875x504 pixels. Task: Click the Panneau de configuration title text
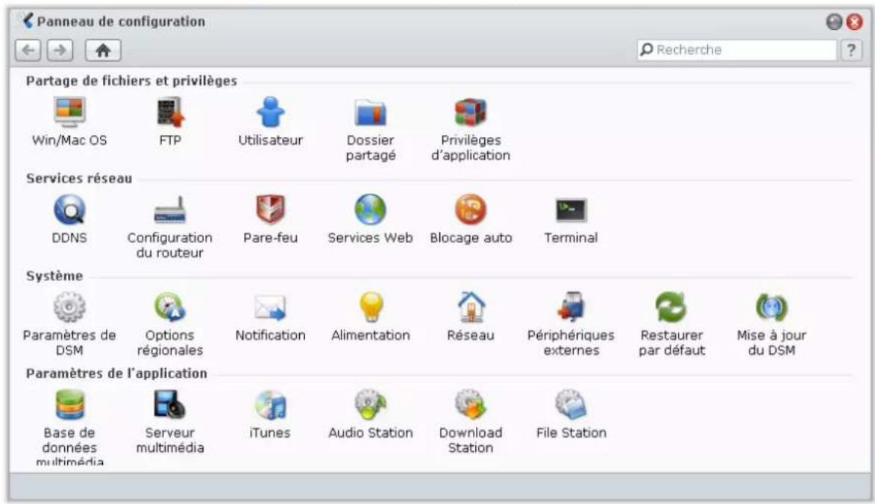click(x=121, y=22)
